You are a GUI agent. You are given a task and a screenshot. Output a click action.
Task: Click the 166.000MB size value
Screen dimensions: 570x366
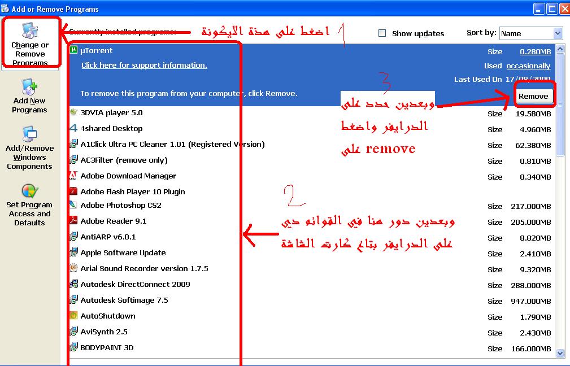coord(531,349)
